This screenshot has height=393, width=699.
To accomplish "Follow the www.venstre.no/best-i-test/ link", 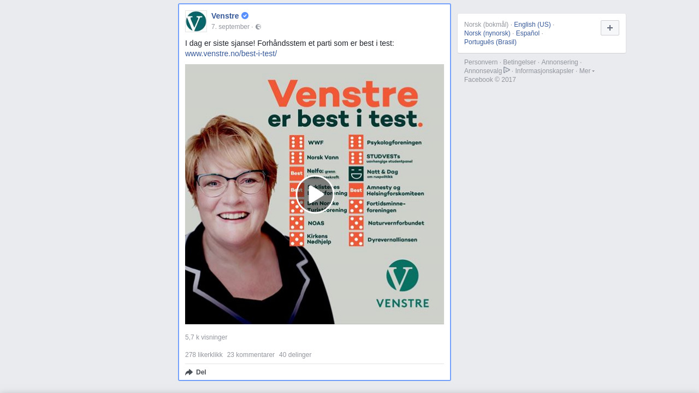I will [x=231, y=53].
